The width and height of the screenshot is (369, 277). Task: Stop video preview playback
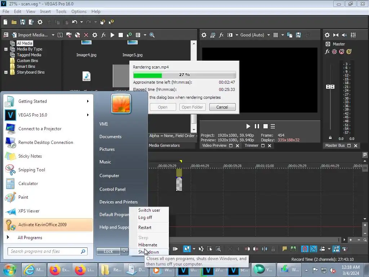pos(266,126)
